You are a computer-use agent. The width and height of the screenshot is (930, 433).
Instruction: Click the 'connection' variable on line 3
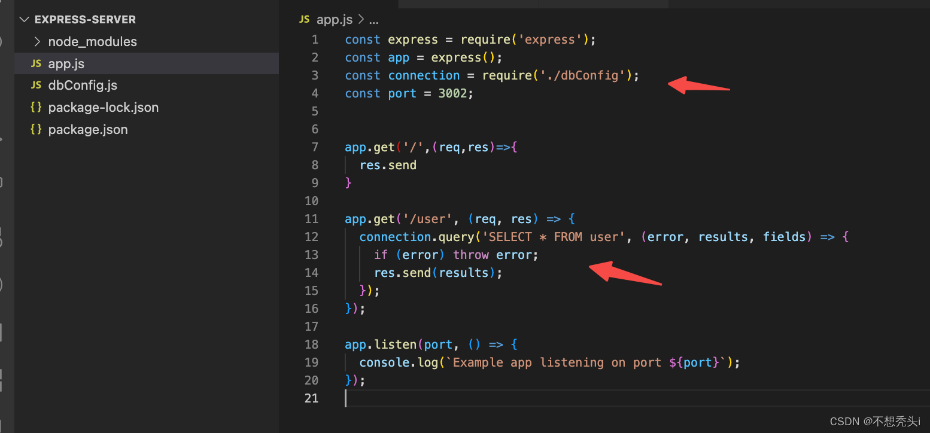point(424,75)
